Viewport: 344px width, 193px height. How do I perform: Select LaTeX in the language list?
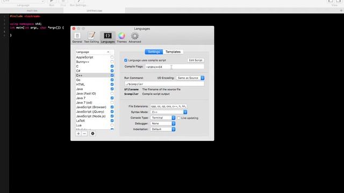tap(81, 121)
